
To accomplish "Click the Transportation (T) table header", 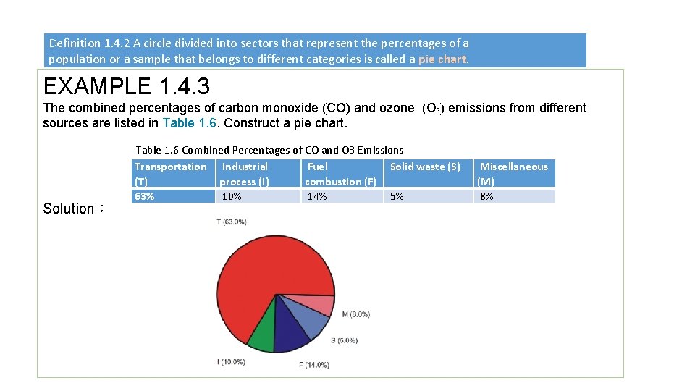I will click(x=173, y=173).
